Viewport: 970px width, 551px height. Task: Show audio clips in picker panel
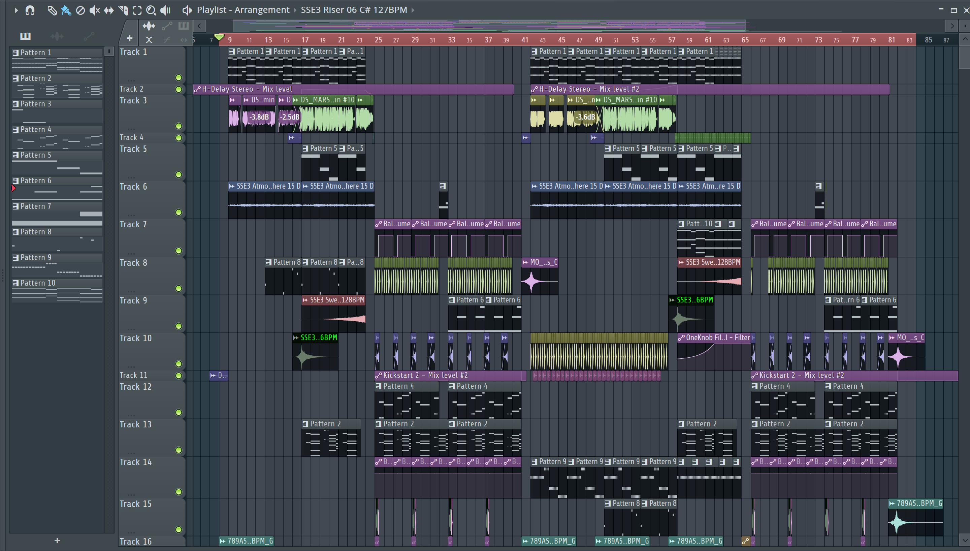(x=57, y=36)
